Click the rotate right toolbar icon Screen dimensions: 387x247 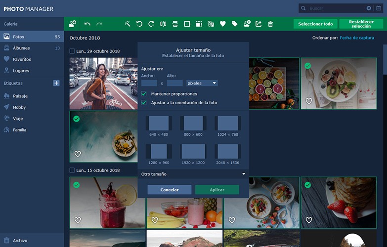coord(151,24)
